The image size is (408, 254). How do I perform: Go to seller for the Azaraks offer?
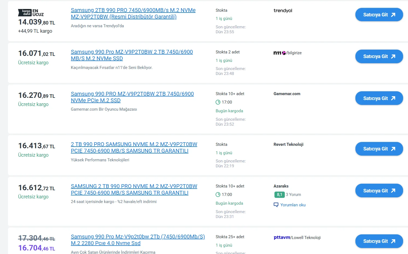[x=379, y=190]
